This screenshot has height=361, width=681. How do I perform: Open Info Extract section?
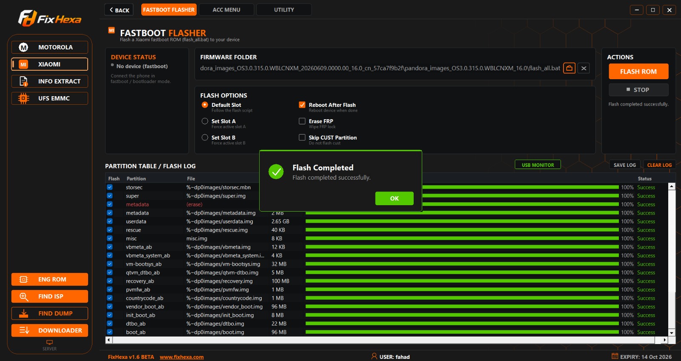coord(49,81)
